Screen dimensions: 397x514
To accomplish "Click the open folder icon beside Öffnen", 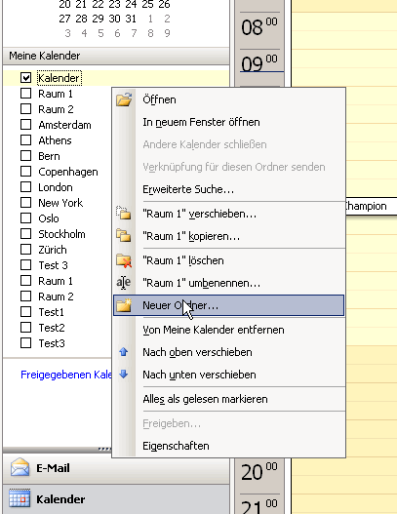I will [x=124, y=99].
